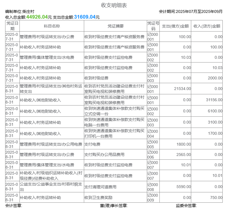Click the summary 支付电费
The image size is (225, 211).
pyautogui.click(x=92, y=144)
